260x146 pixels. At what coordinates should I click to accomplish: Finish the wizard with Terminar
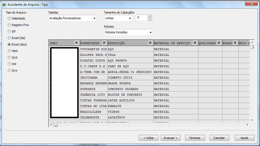point(195,138)
